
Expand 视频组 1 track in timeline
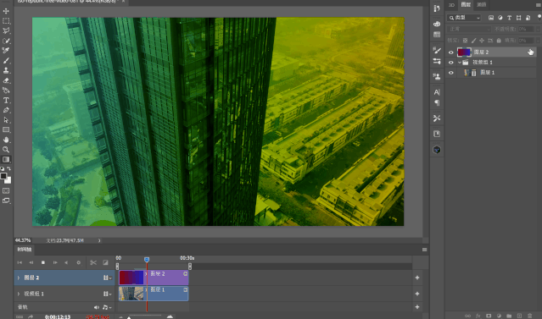coord(19,294)
